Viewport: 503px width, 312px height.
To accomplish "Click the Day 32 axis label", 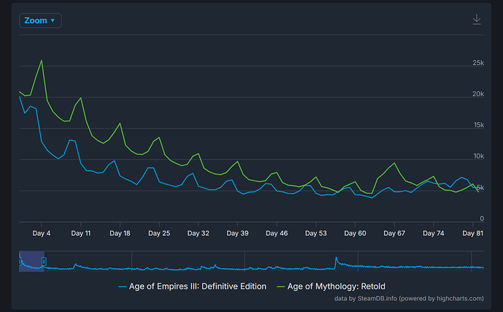I will tap(199, 233).
